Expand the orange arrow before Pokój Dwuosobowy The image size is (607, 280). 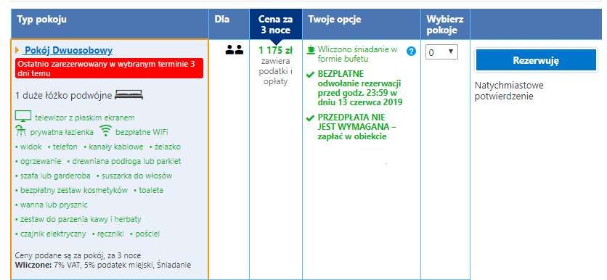(x=17, y=50)
